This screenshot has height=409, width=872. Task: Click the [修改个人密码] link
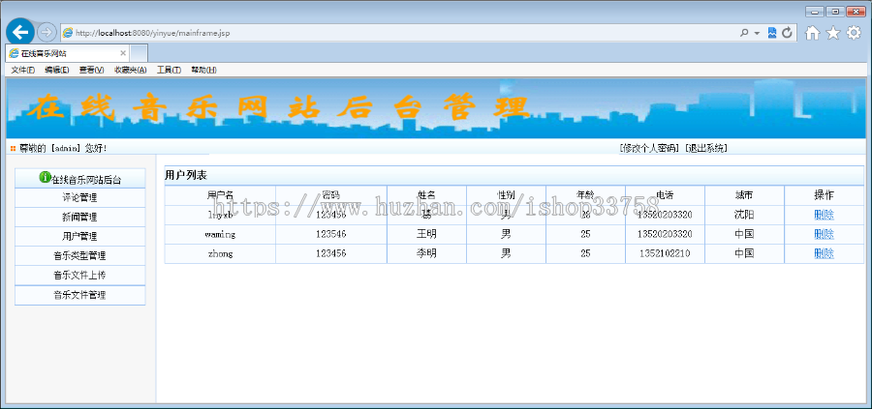click(649, 148)
